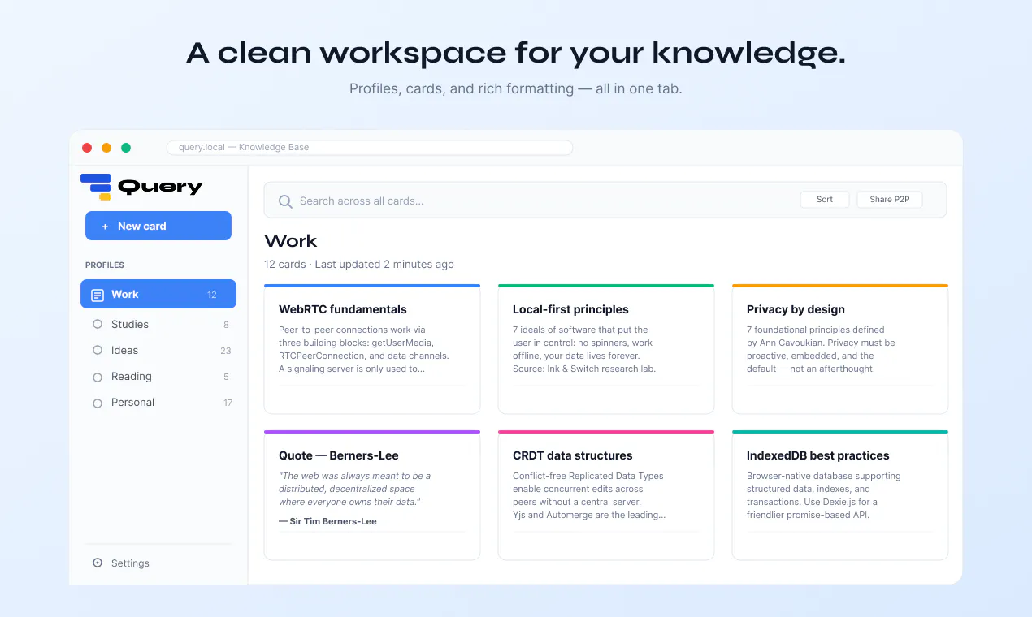Select the Ideas profile radio circle
Image resolution: width=1032 pixels, height=617 pixels.
coord(98,351)
